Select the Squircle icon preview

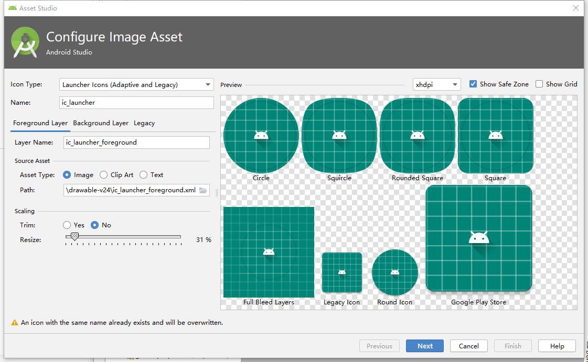click(339, 136)
